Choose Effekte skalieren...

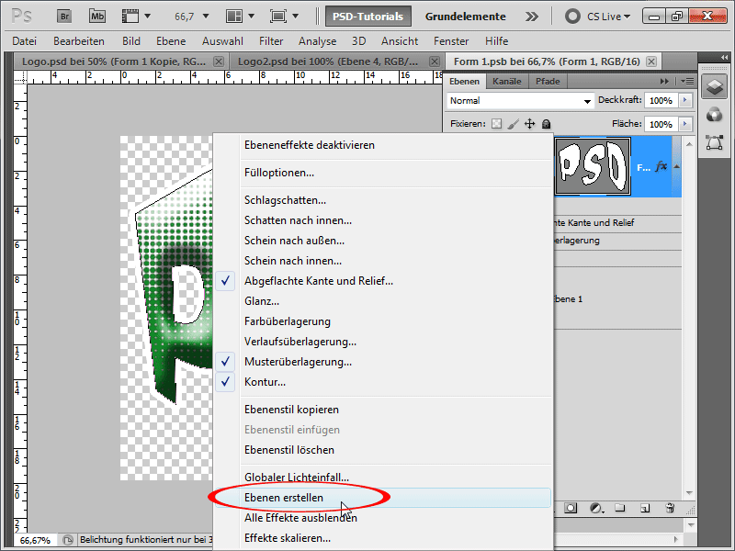pyautogui.click(x=288, y=538)
